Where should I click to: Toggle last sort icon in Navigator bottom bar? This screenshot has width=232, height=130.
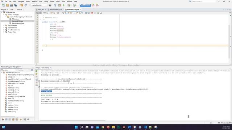[x=28, y=120]
